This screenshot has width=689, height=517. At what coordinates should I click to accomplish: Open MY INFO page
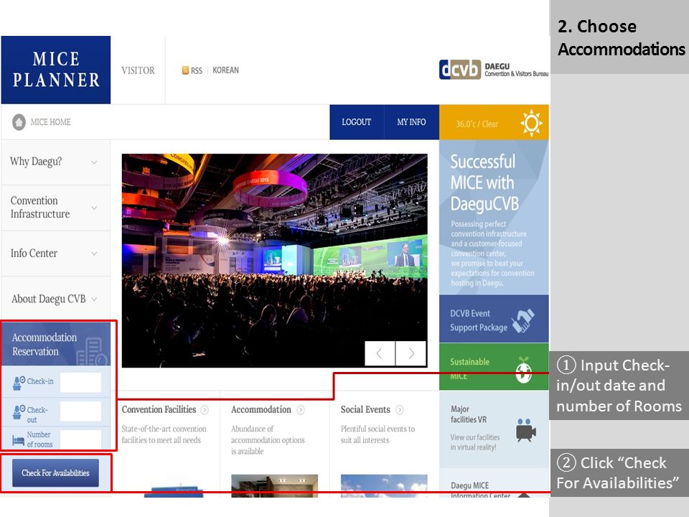click(411, 122)
